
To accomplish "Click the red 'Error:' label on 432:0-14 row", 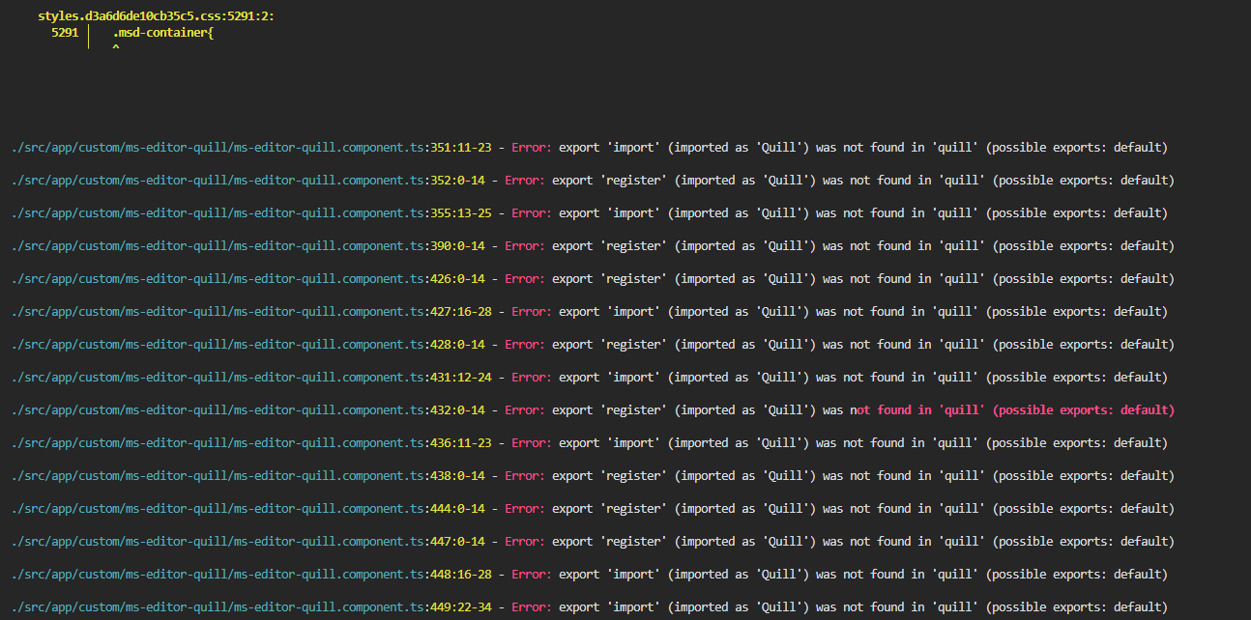I will click(525, 410).
